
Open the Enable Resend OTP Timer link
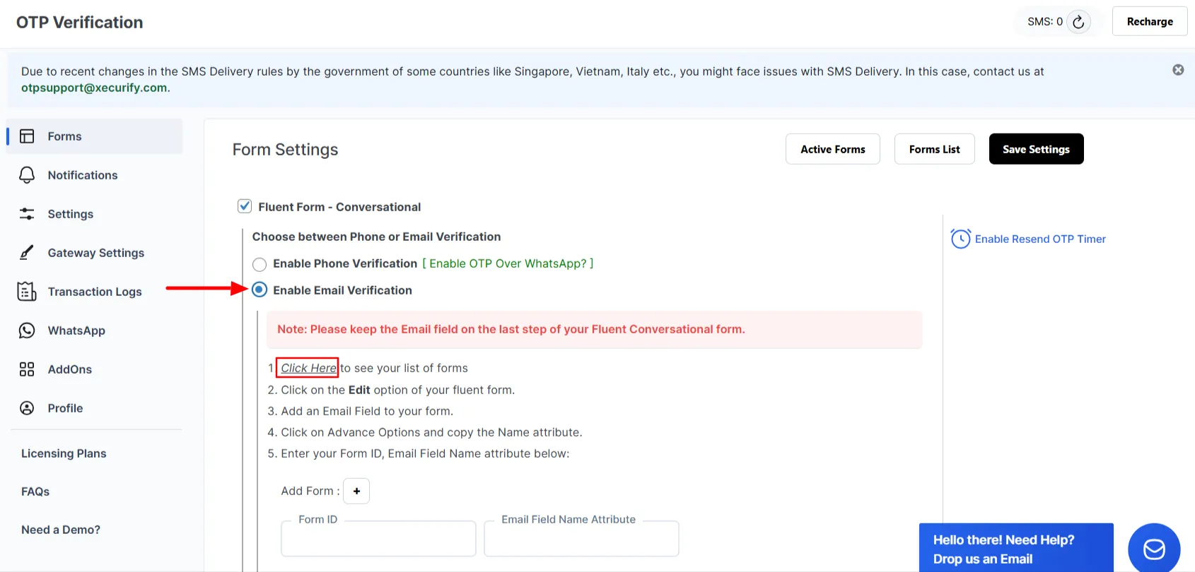[x=1039, y=239]
